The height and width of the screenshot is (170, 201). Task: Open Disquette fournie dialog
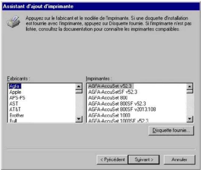(x=171, y=131)
